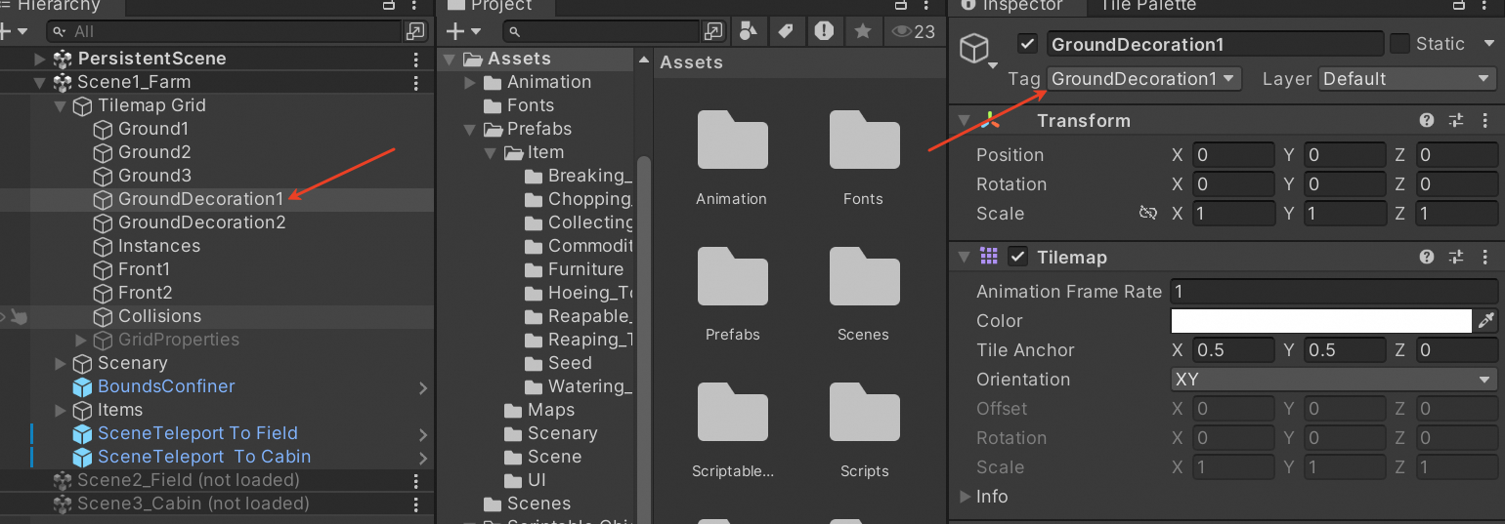Expand the Items object in Hierarchy
The image size is (1505, 524).
(x=61, y=410)
